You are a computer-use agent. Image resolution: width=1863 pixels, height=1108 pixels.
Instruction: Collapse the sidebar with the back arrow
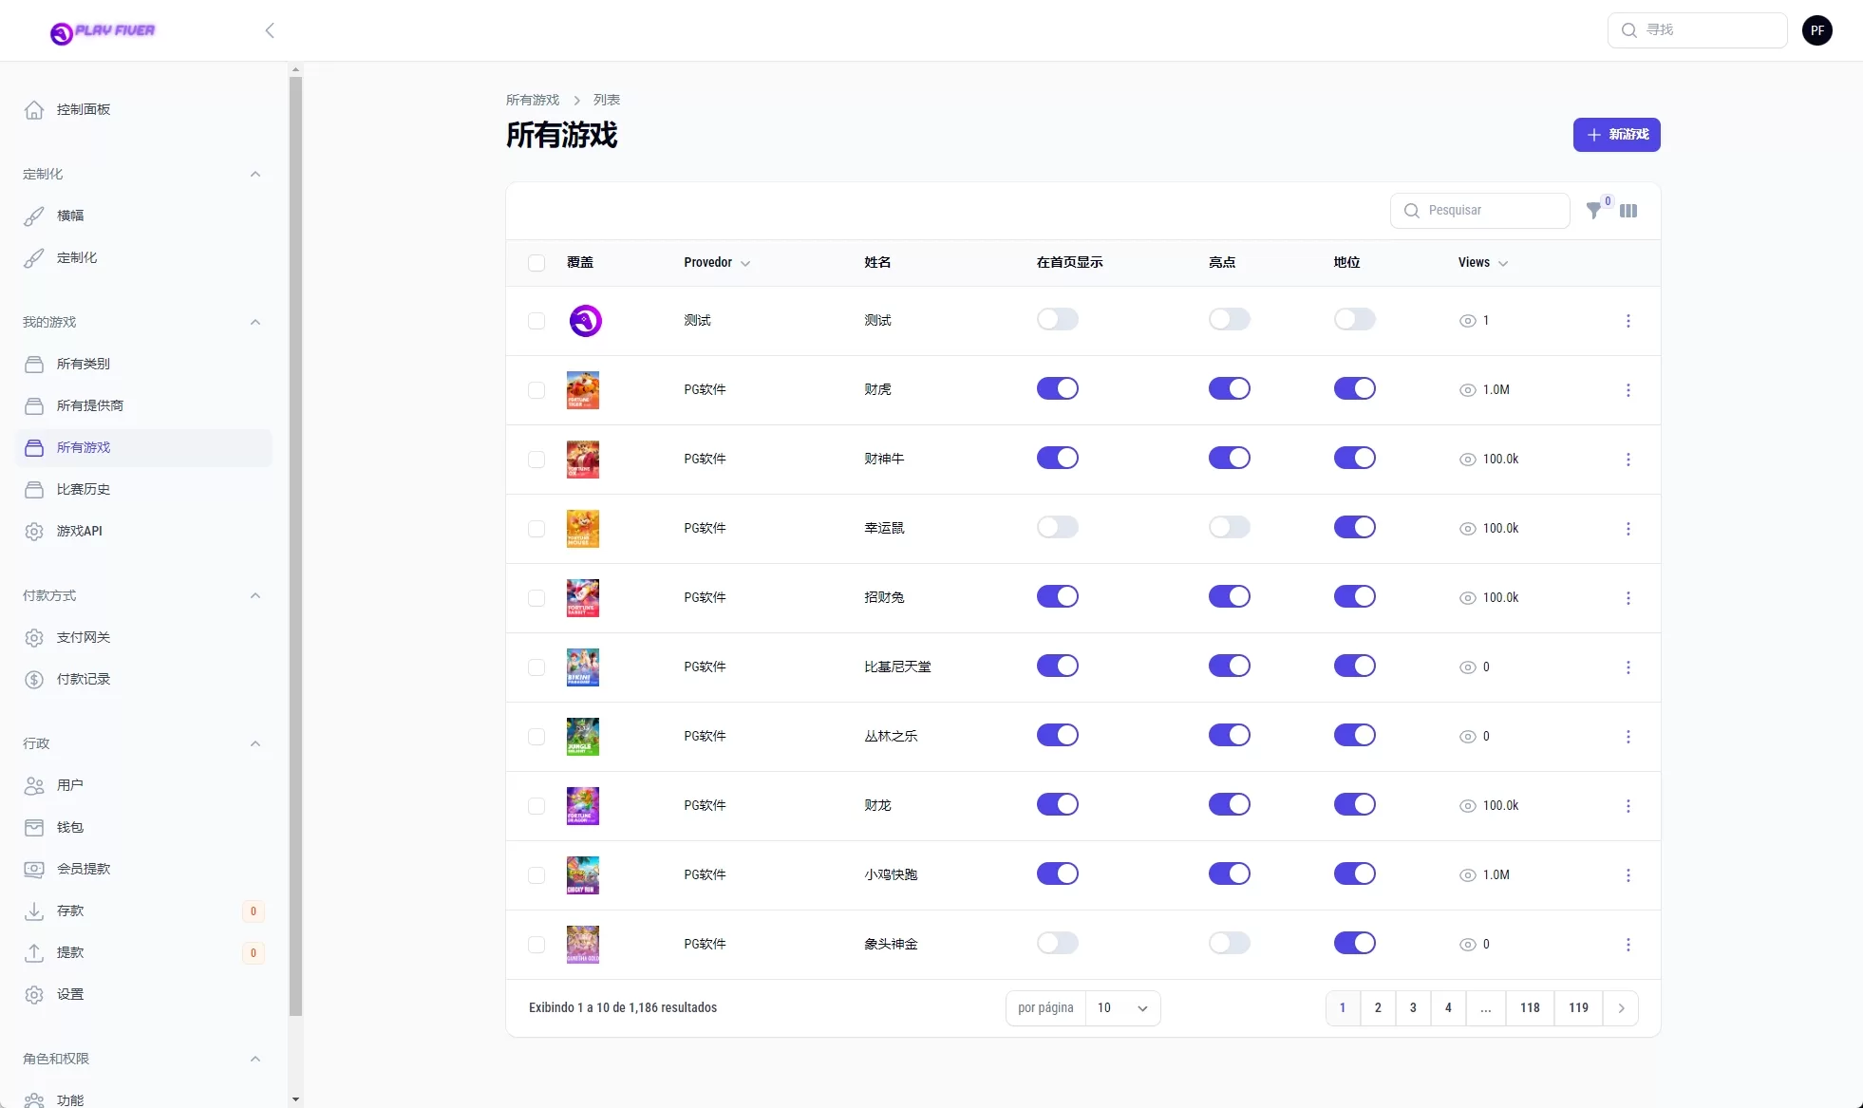click(x=270, y=30)
